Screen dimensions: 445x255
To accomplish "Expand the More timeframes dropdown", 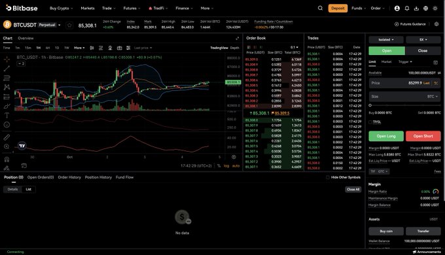I will 79,48.
